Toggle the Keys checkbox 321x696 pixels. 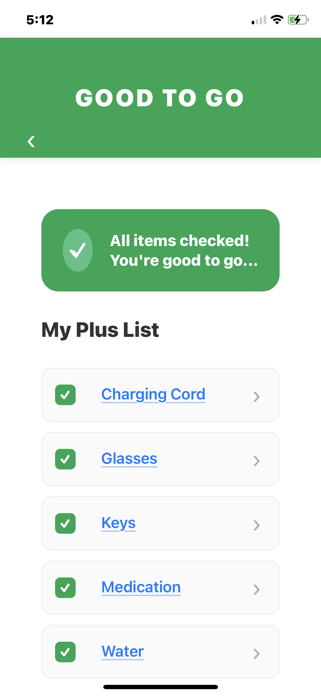(65, 523)
